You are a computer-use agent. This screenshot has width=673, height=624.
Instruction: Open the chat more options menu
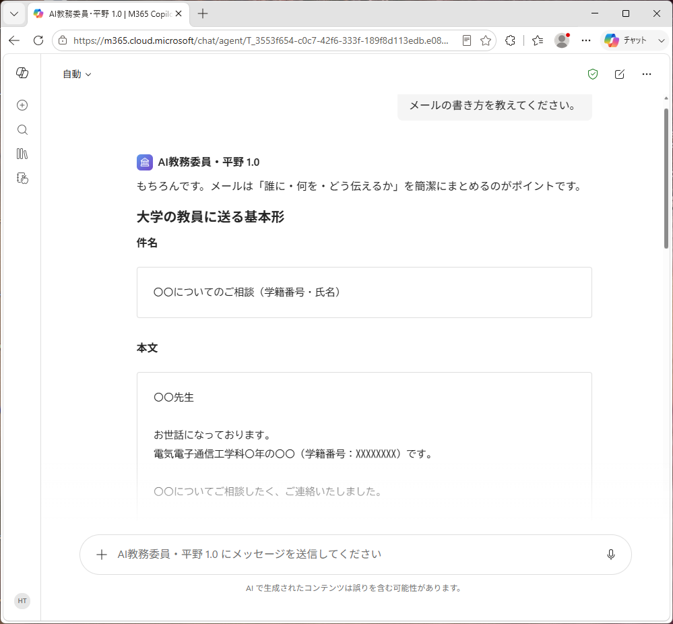(646, 74)
